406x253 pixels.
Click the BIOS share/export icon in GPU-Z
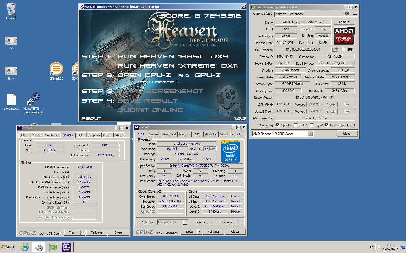tap(335, 49)
